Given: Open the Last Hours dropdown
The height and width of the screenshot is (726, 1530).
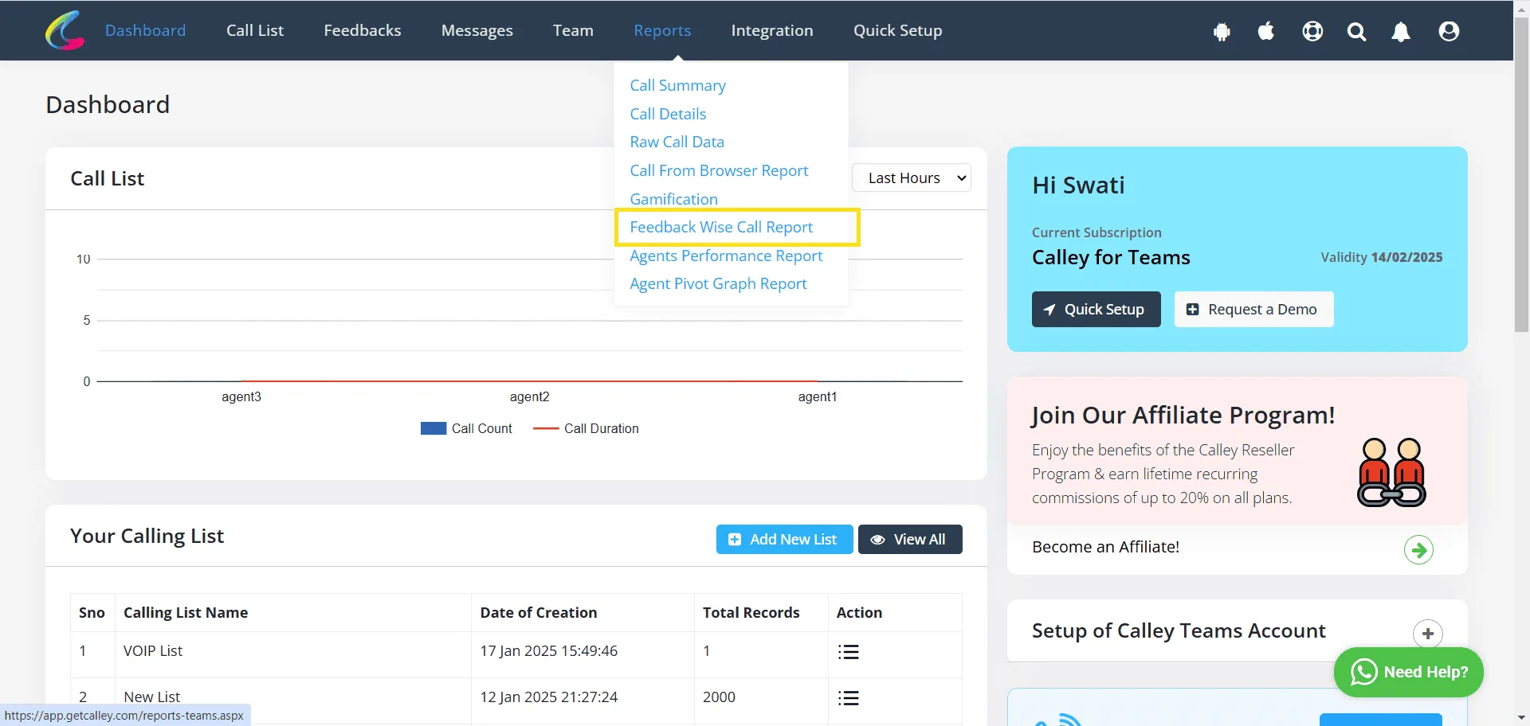Looking at the screenshot, I should point(912,178).
